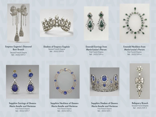Viewport: 156px width, 117px height.
Task: Click 'Emerald Earrings from Marie-Louise's Parure' title
Action: click(x=96, y=48)
